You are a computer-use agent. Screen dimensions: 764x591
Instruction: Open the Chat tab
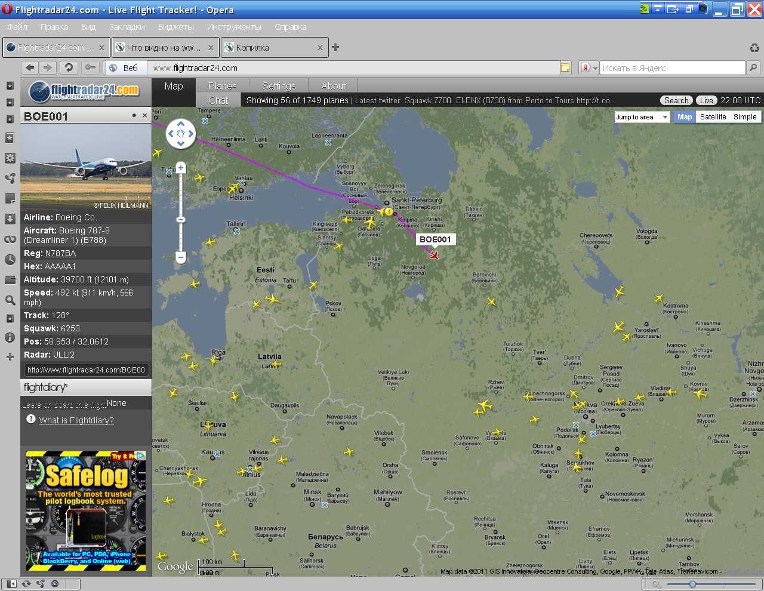[218, 100]
